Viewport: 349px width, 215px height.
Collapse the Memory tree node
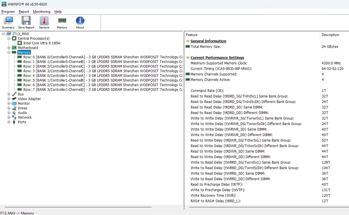[9, 52]
